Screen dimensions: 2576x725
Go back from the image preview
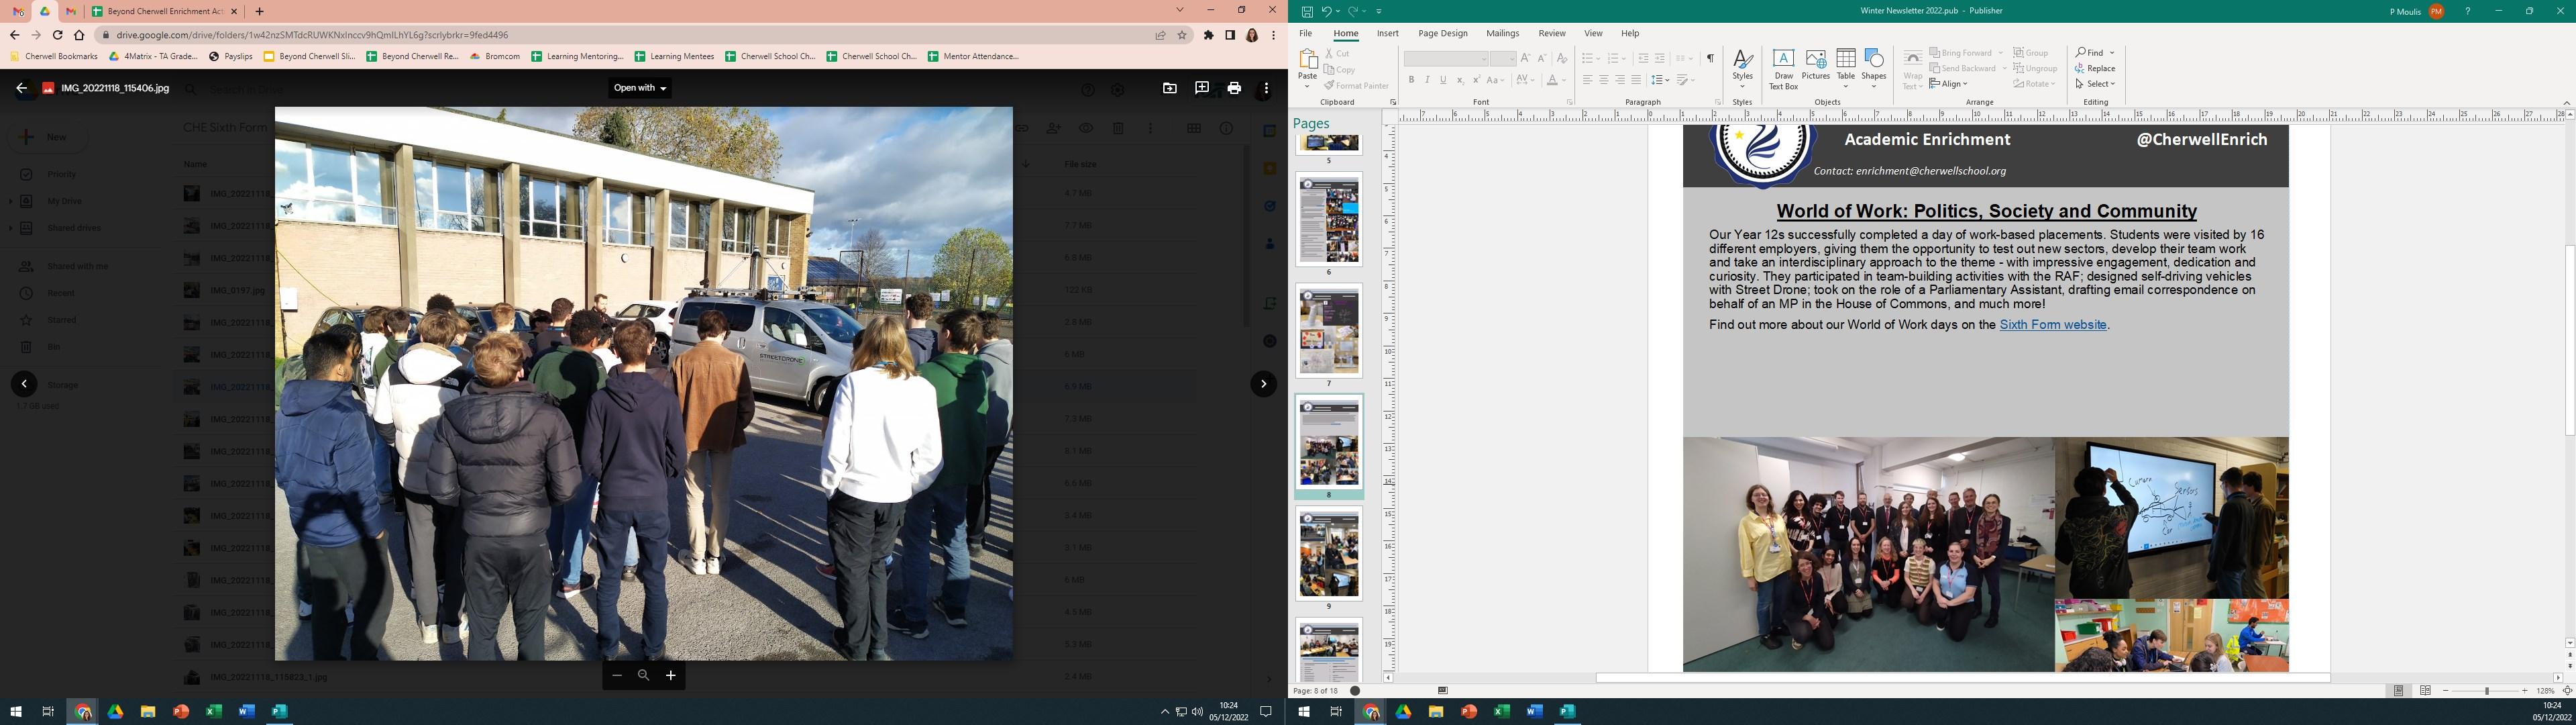point(21,88)
